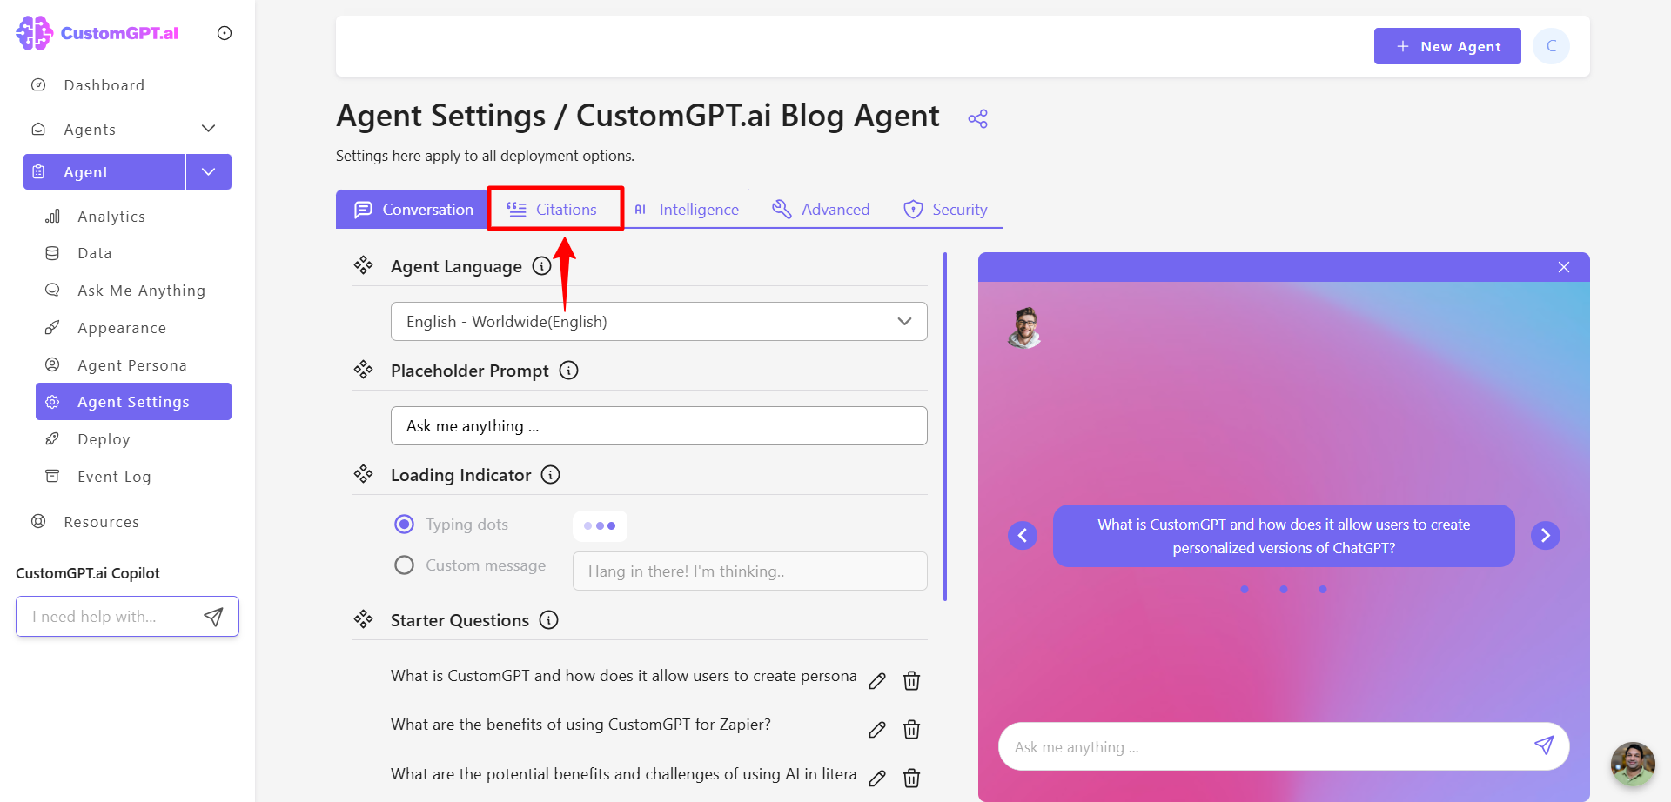Select the Custom message radio option
Viewport: 1671px width, 802px height.
(404, 565)
